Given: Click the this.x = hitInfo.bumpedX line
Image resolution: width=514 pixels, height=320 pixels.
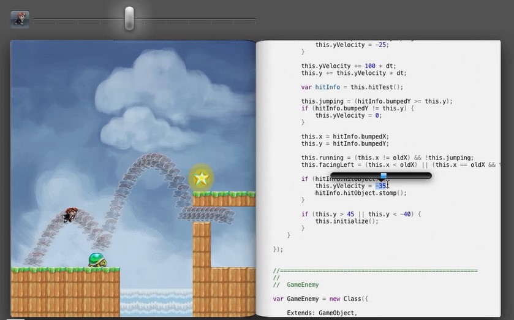Looking at the screenshot, I should tap(345, 136).
